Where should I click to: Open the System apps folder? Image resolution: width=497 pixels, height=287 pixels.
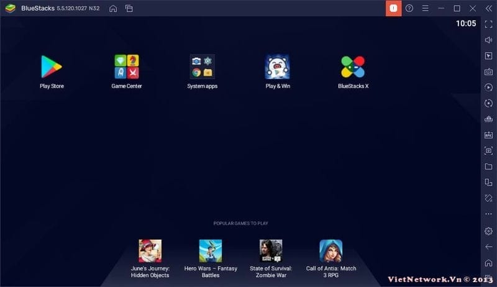coord(202,66)
